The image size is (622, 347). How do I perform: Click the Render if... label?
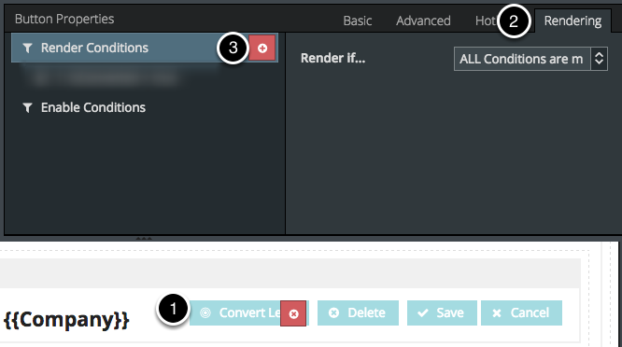pos(332,58)
